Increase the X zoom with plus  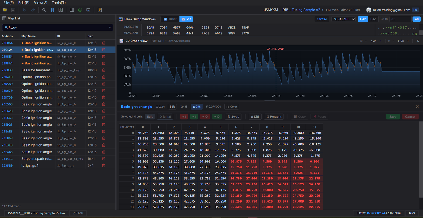(381, 41)
